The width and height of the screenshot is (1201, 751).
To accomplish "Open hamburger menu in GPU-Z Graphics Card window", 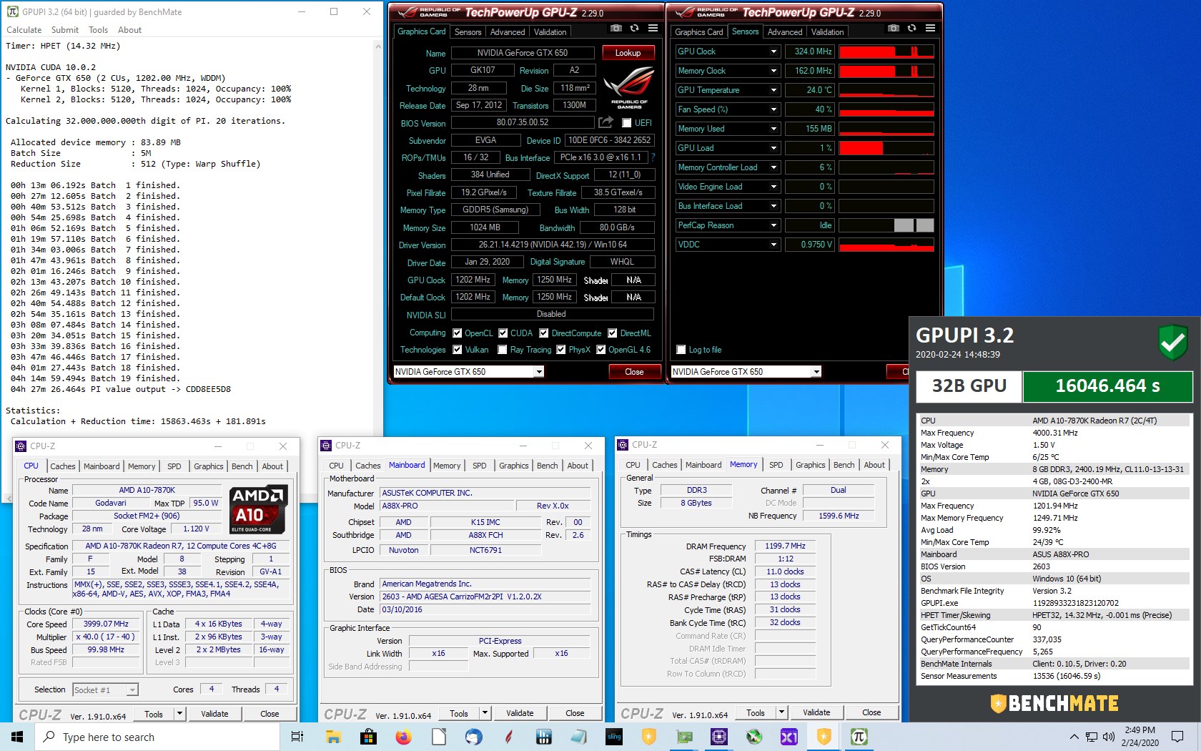I will coord(653,29).
